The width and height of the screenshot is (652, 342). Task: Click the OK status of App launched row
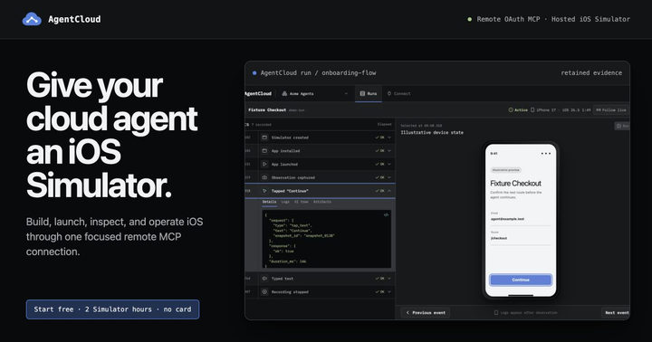(380, 164)
